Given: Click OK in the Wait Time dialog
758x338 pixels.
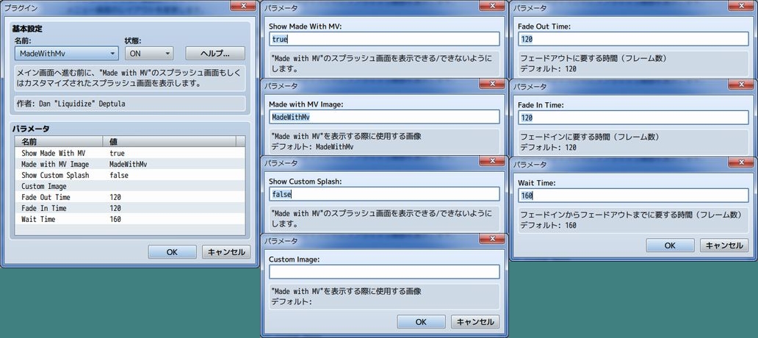Looking at the screenshot, I should pyautogui.click(x=670, y=245).
